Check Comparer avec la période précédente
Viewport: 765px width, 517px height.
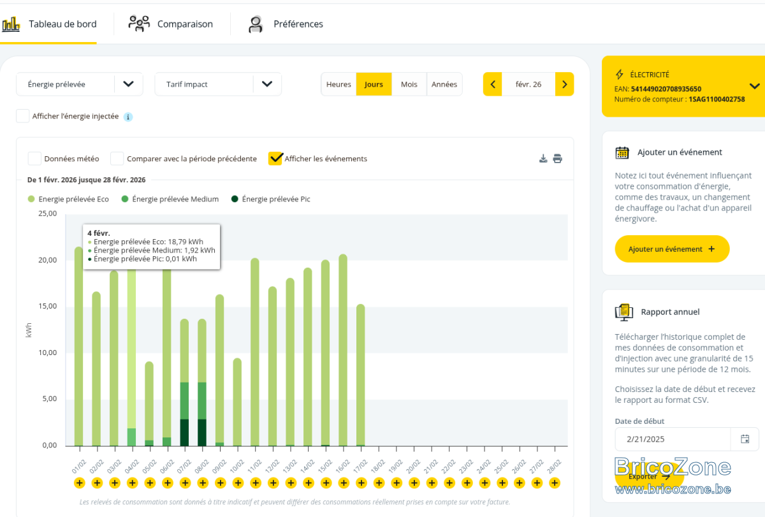click(117, 159)
